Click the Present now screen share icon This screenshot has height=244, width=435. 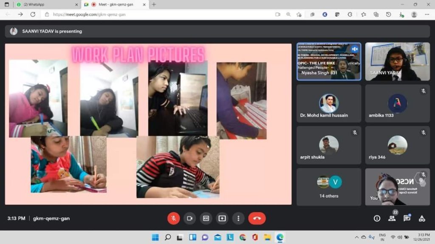tap(222, 218)
